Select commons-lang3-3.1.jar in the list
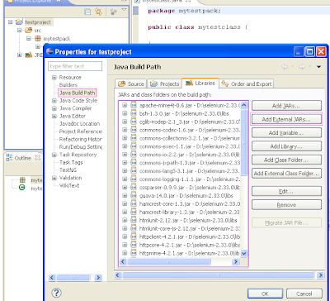Screen dimensions: 330x301 tap(190, 171)
